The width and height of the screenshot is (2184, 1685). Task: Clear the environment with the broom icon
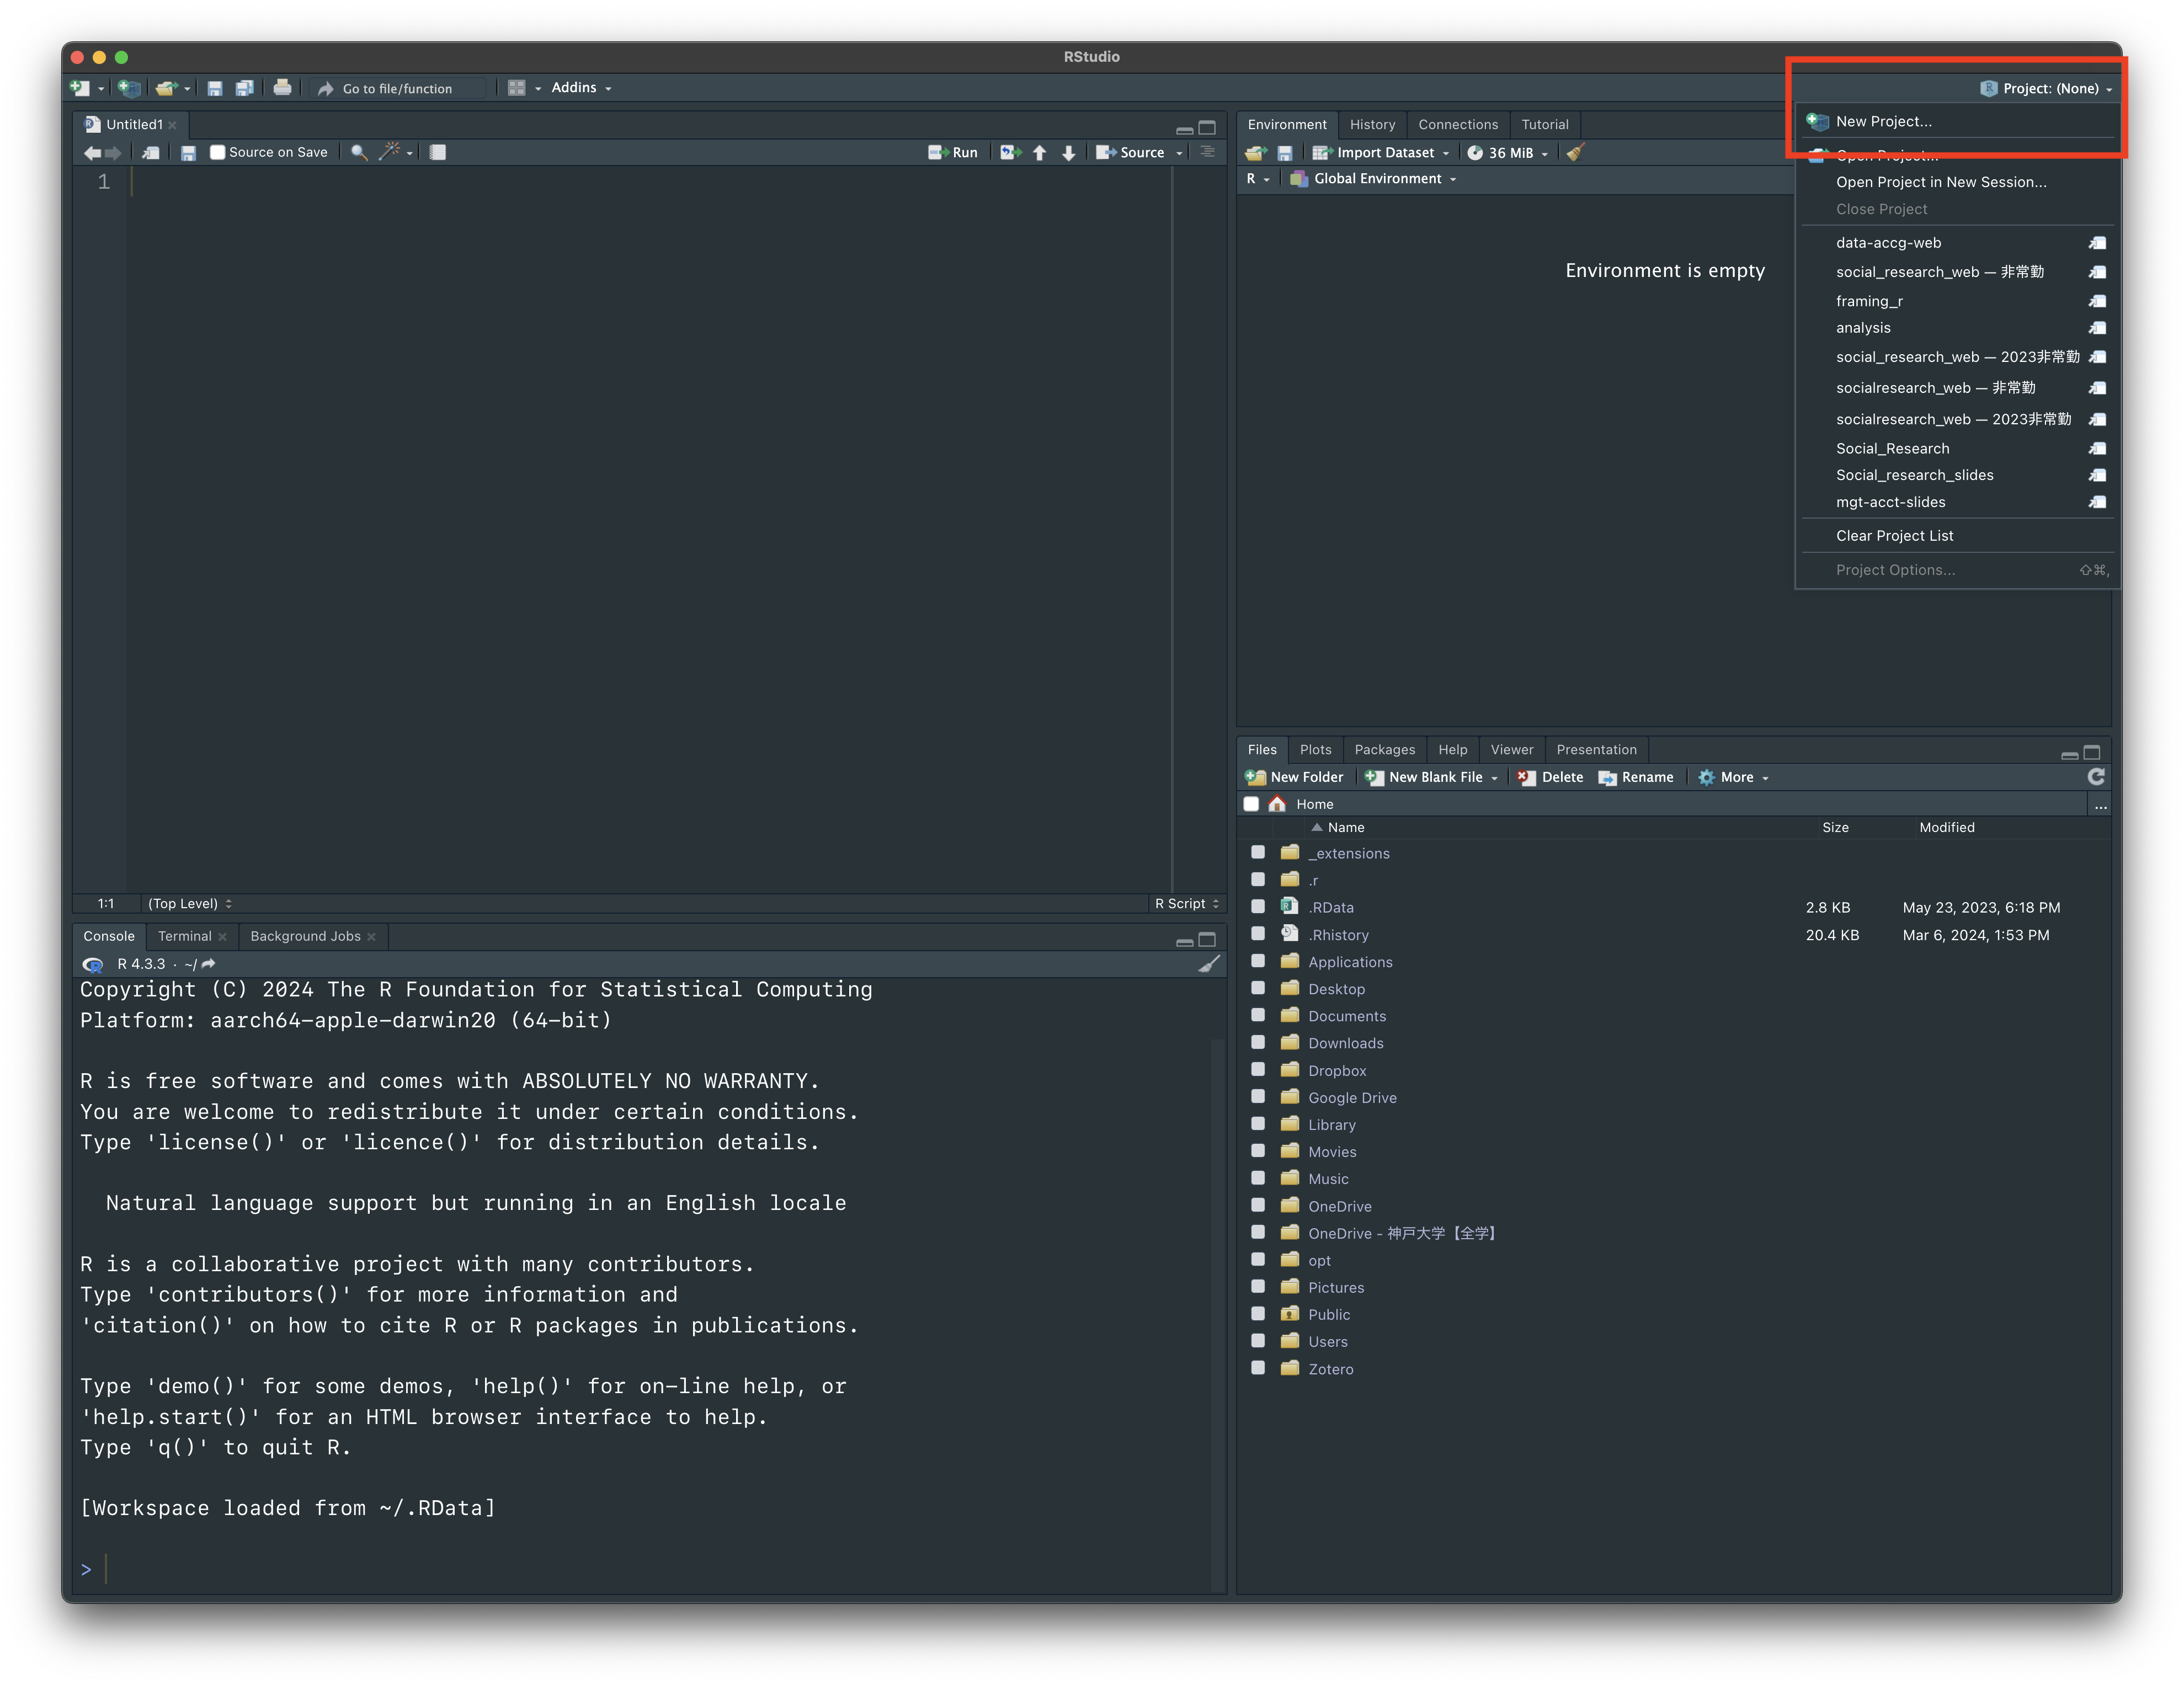1575,152
